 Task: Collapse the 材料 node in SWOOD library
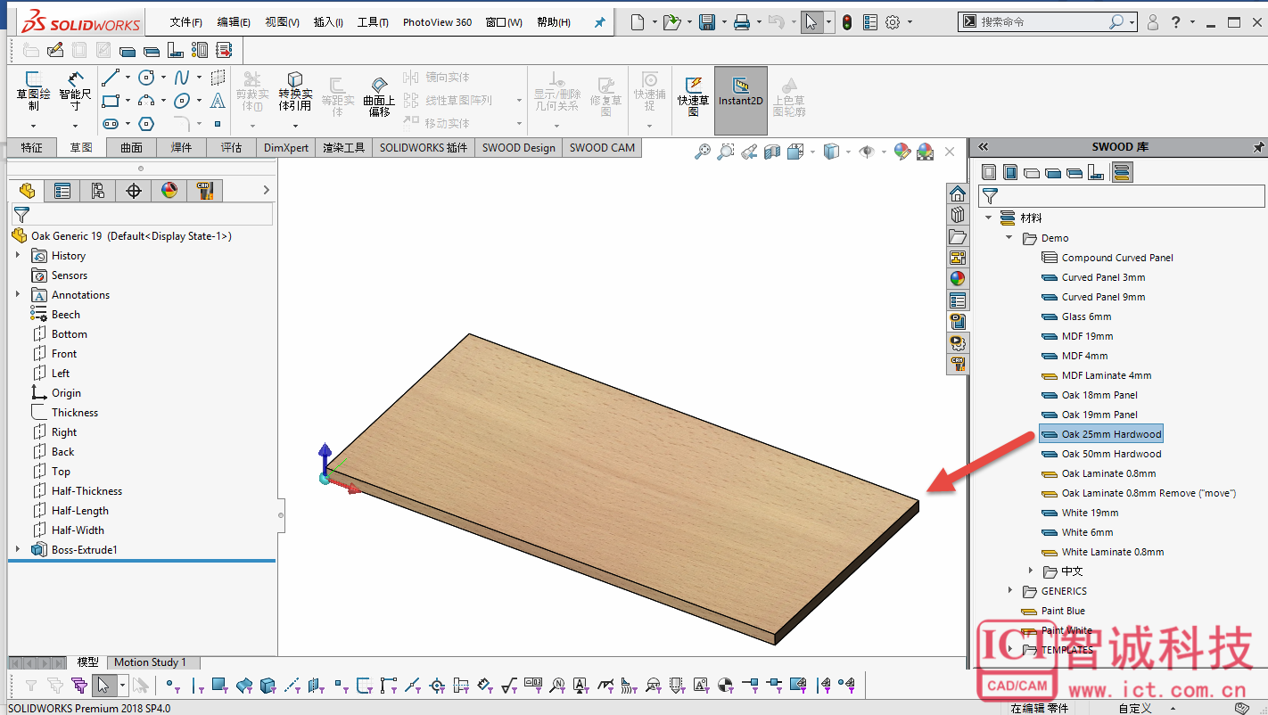pos(989,218)
